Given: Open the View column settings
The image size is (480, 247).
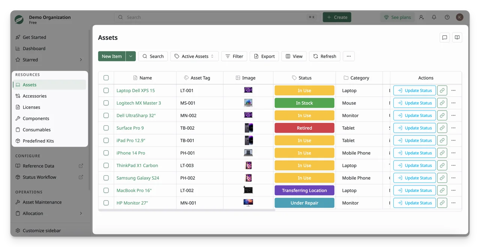Looking at the screenshot, I should 294,56.
